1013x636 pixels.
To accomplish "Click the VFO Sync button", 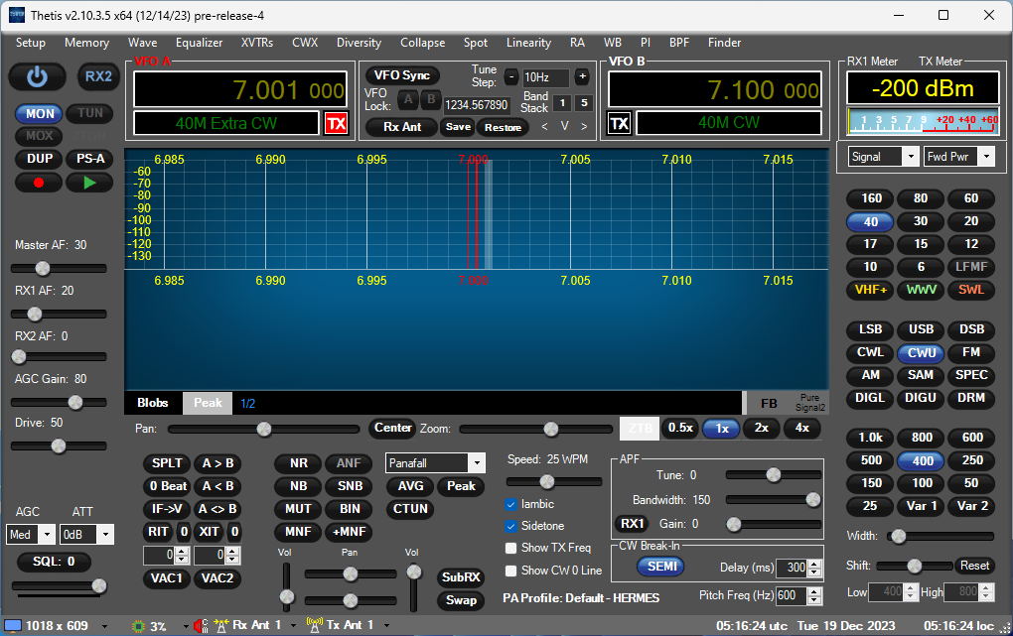I will 402,76.
